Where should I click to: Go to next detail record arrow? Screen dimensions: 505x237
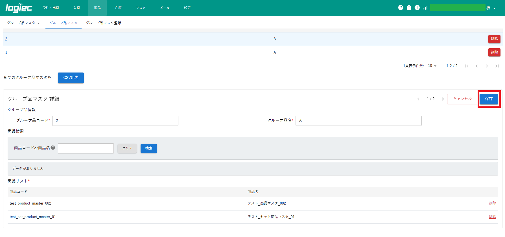tap(443, 99)
